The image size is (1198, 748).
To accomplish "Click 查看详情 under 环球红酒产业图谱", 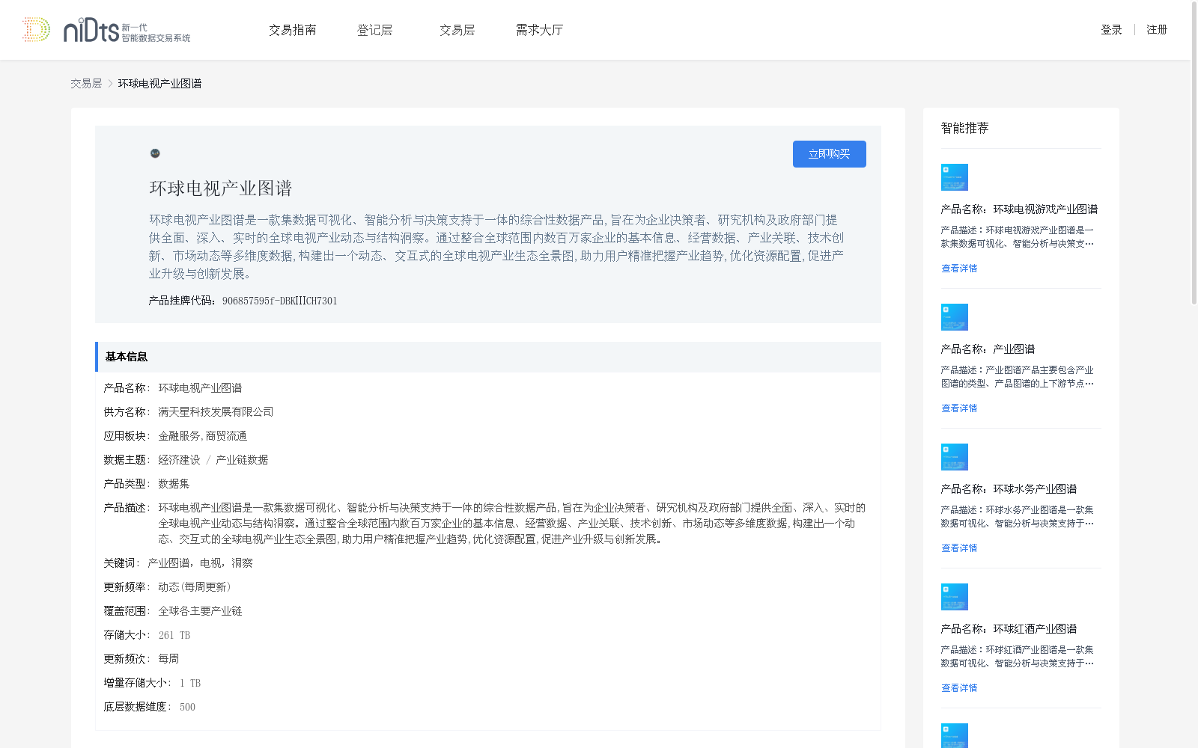I will [x=959, y=688].
